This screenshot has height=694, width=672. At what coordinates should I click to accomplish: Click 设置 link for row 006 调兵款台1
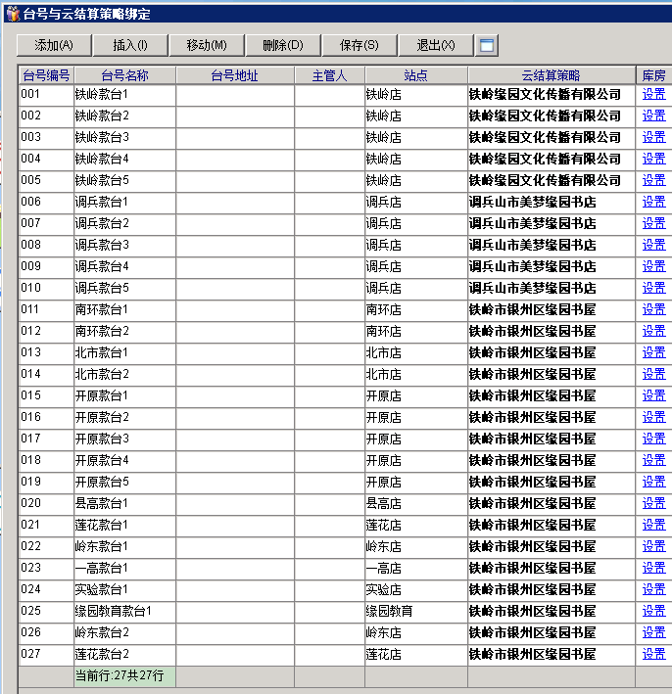(653, 203)
